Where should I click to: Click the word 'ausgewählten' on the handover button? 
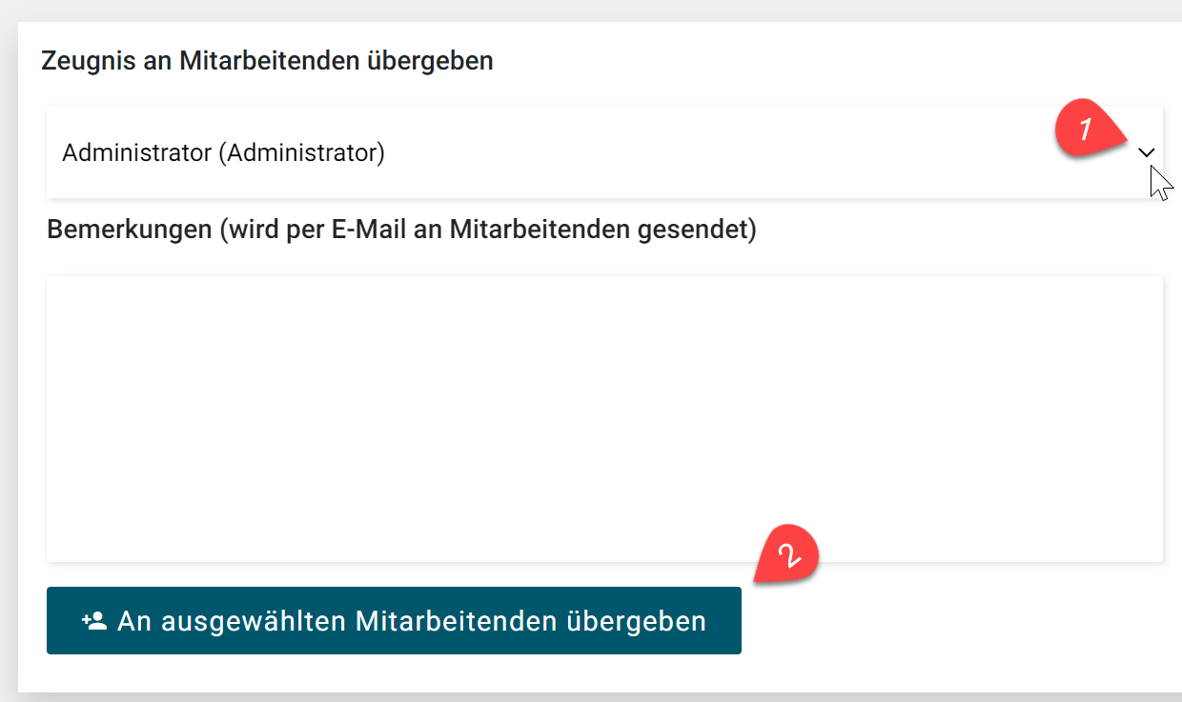click(254, 621)
